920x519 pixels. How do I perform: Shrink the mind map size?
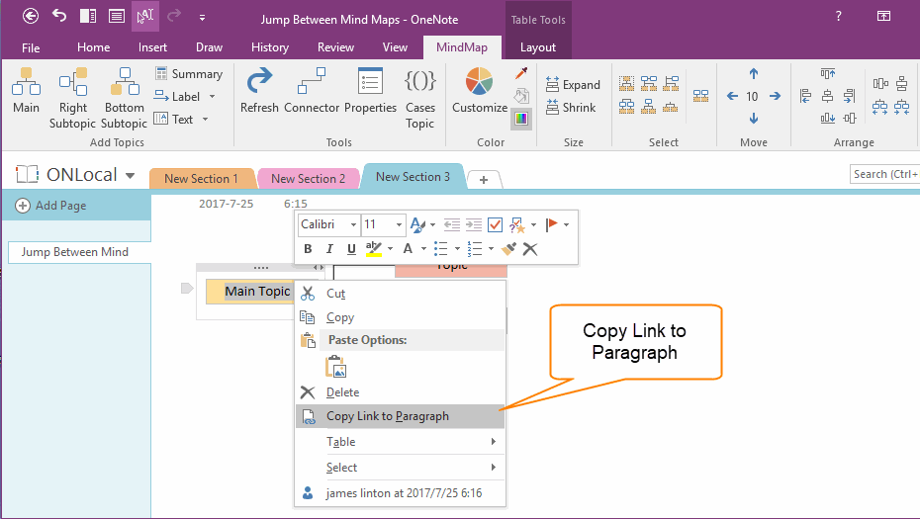pos(571,108)
